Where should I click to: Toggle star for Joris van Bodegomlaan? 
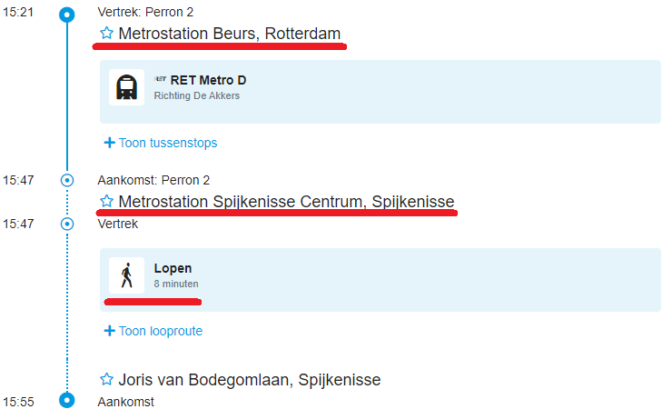coord(106,379)
